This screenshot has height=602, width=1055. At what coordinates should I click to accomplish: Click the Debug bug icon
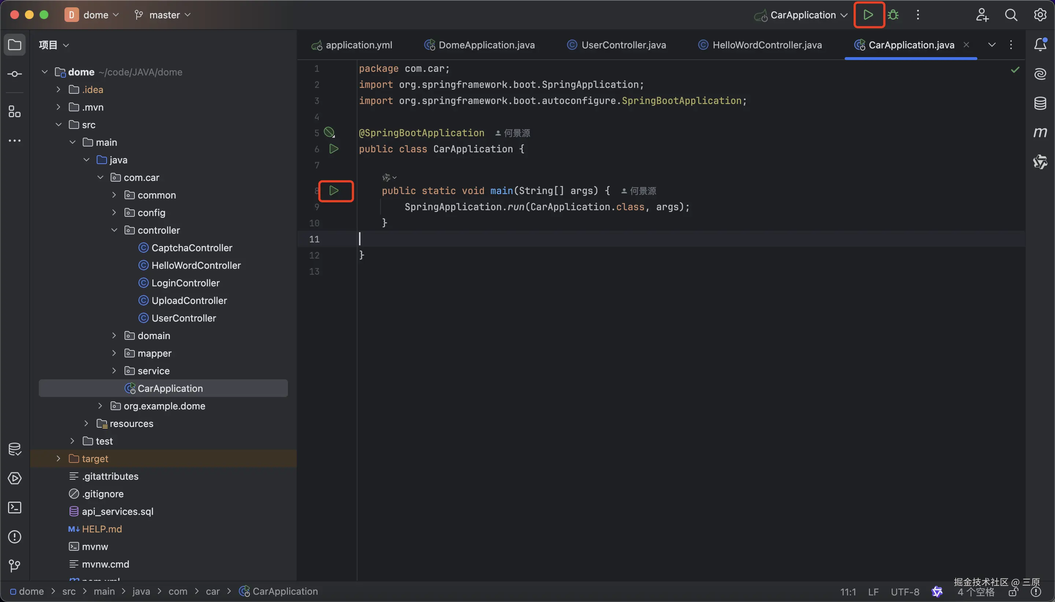click(x=893, y=15)
